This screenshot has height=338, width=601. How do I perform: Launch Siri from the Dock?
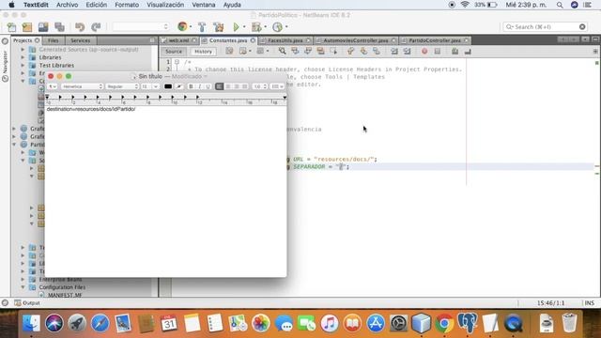[54, 323]
